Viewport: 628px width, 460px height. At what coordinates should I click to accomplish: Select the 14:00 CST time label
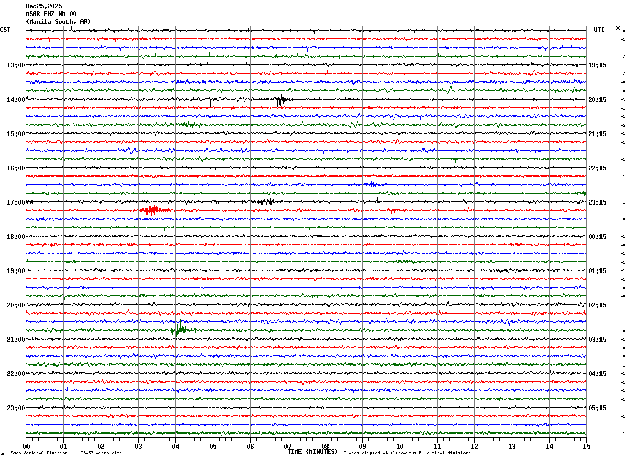16,100
